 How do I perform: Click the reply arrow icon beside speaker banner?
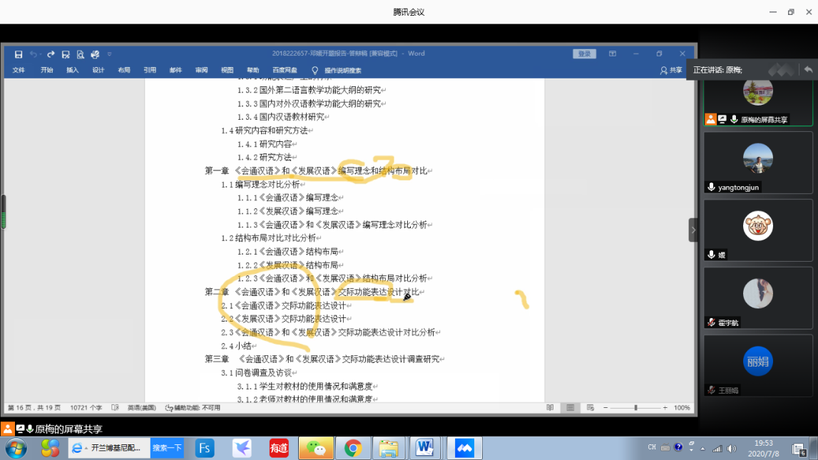(808, 70)
